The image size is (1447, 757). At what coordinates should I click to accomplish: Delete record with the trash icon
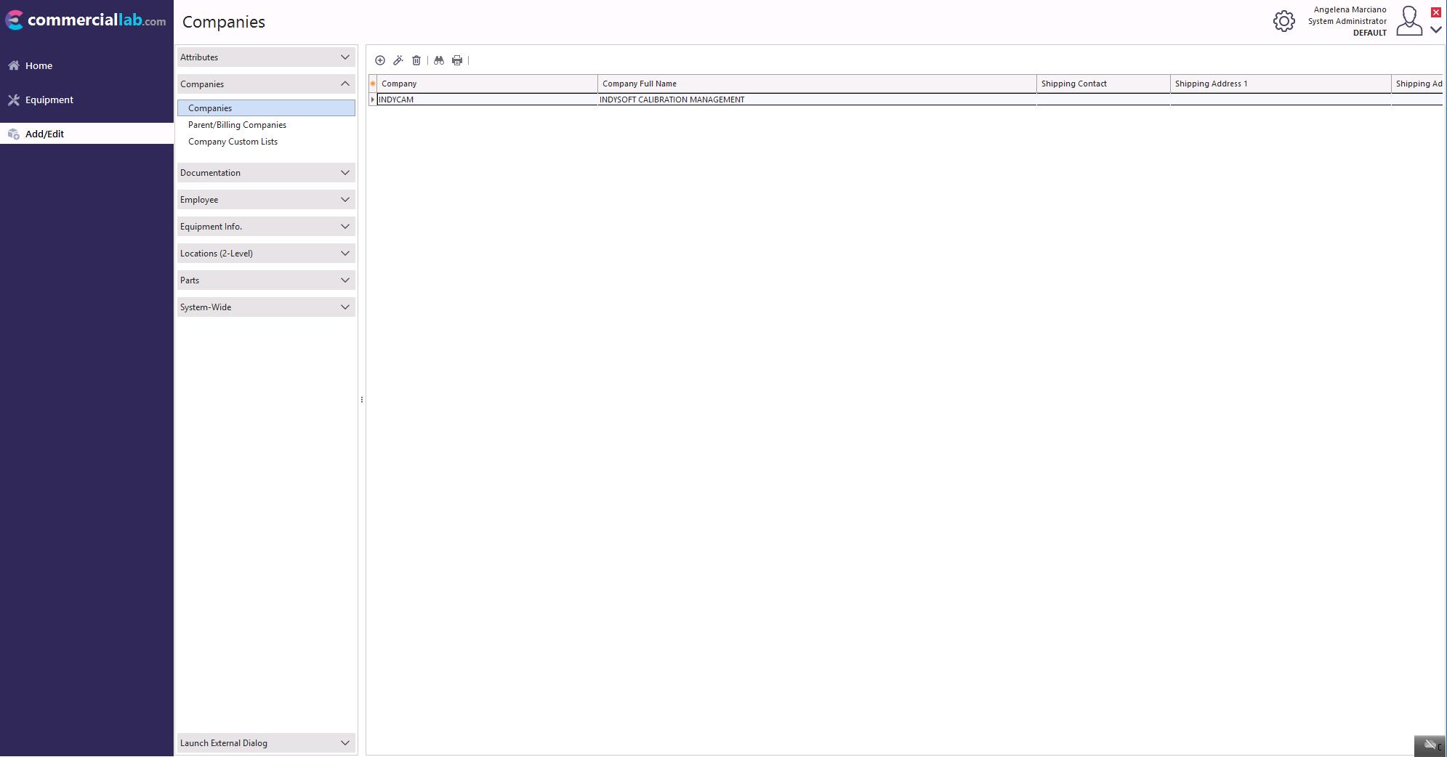coord(416,60)
